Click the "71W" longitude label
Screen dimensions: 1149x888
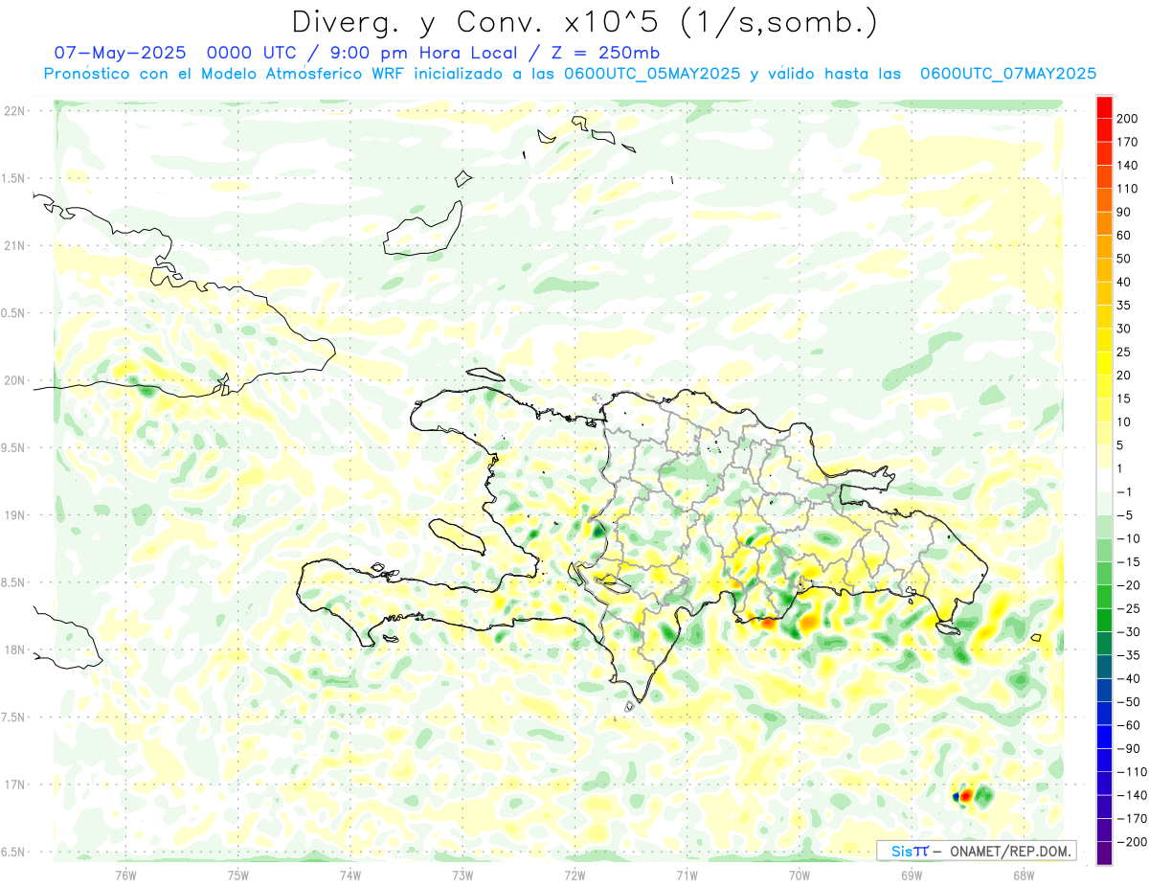(687, 874)
